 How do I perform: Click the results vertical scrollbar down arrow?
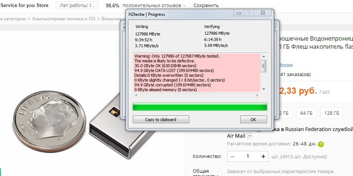[x=264, y=89]
